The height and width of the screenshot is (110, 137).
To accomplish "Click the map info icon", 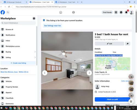I will coord(128,68).
